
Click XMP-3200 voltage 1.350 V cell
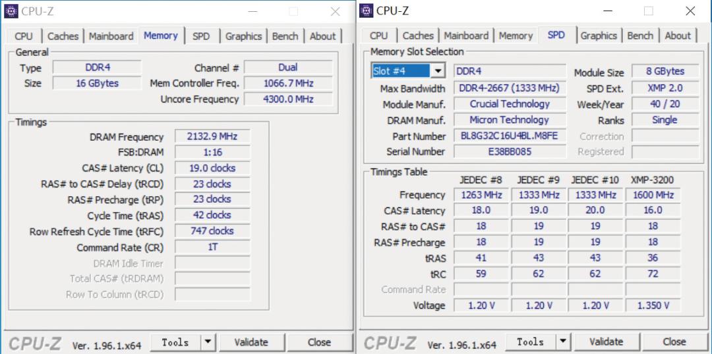point(653,305)
